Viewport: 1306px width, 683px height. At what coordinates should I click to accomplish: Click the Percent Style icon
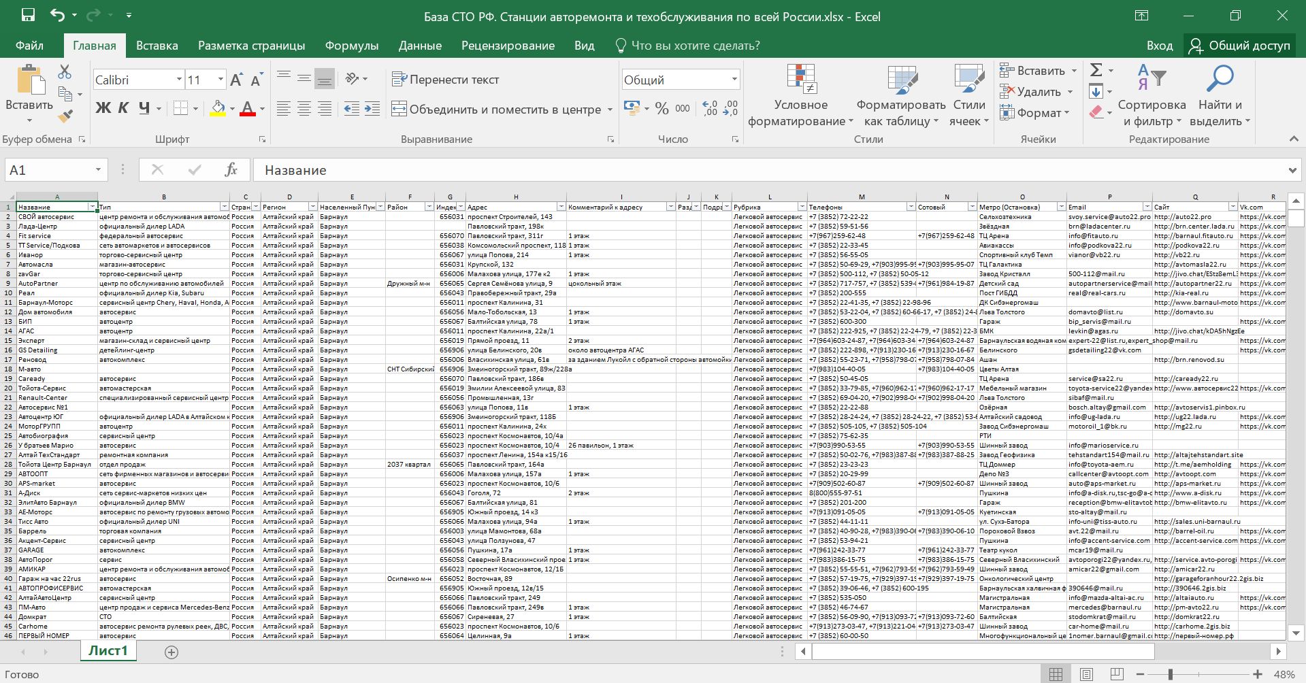(662, 109)
